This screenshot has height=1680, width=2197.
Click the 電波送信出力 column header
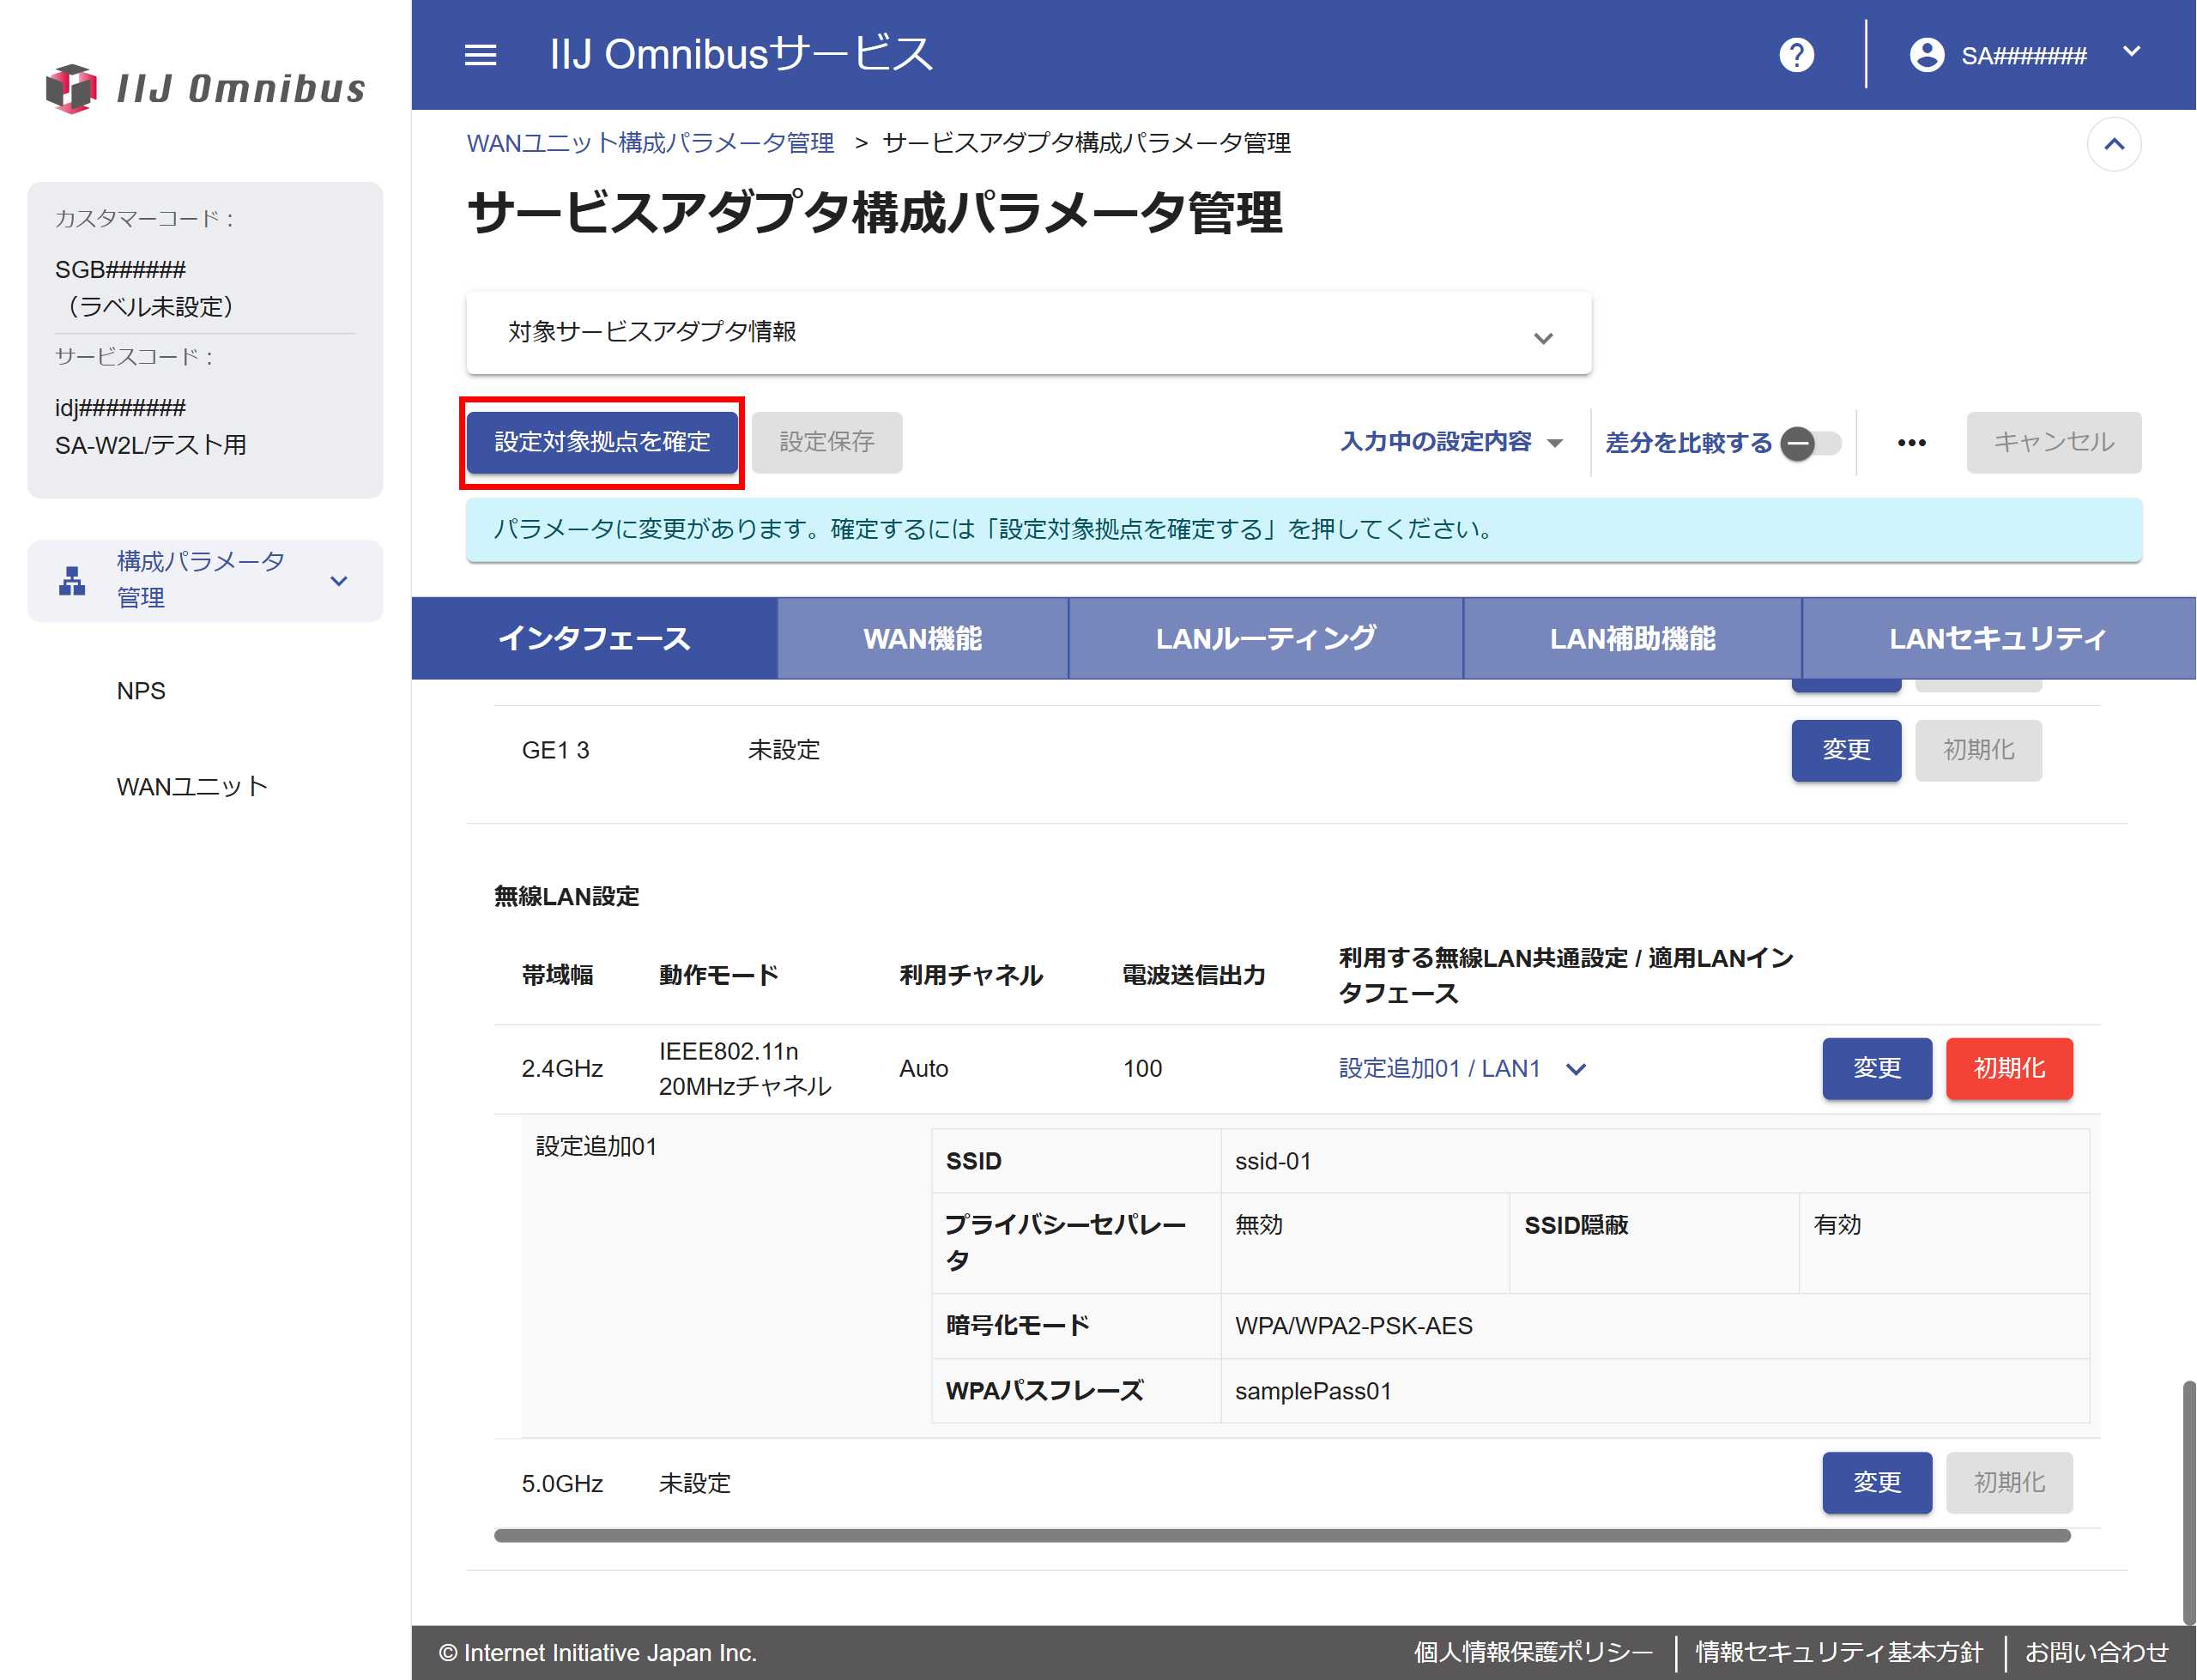[1194, 975]
